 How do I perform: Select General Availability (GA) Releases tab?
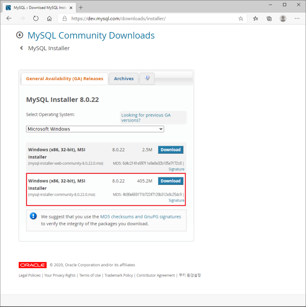[65, 79]
